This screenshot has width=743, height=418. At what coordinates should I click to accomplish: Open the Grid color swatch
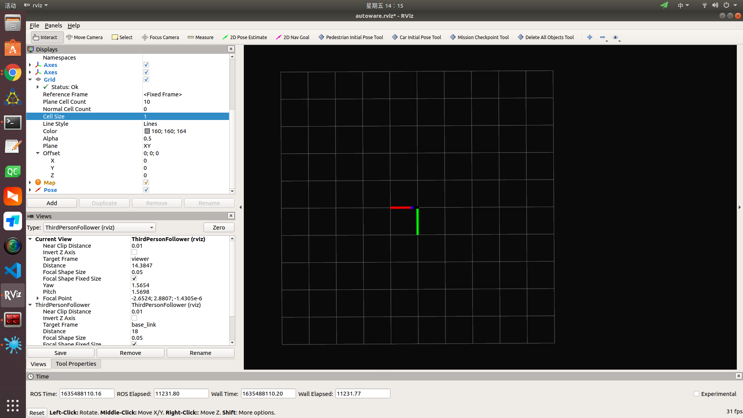[147, 131]
